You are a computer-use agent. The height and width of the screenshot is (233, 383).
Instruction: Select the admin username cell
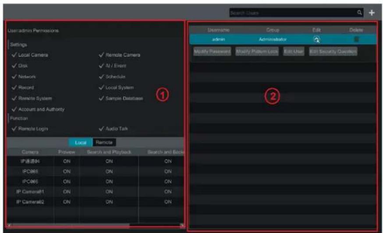tap(218, 39)
